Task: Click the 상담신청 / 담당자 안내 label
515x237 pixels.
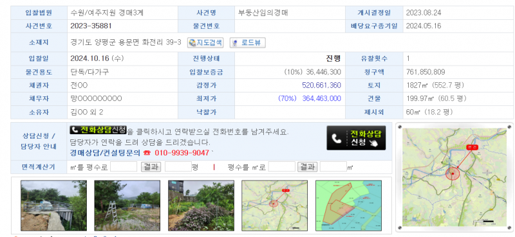Action: 39,141
